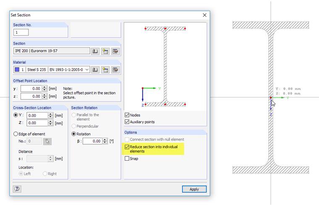
Task: Click the Section No. input field
Action: pos(21,32)
